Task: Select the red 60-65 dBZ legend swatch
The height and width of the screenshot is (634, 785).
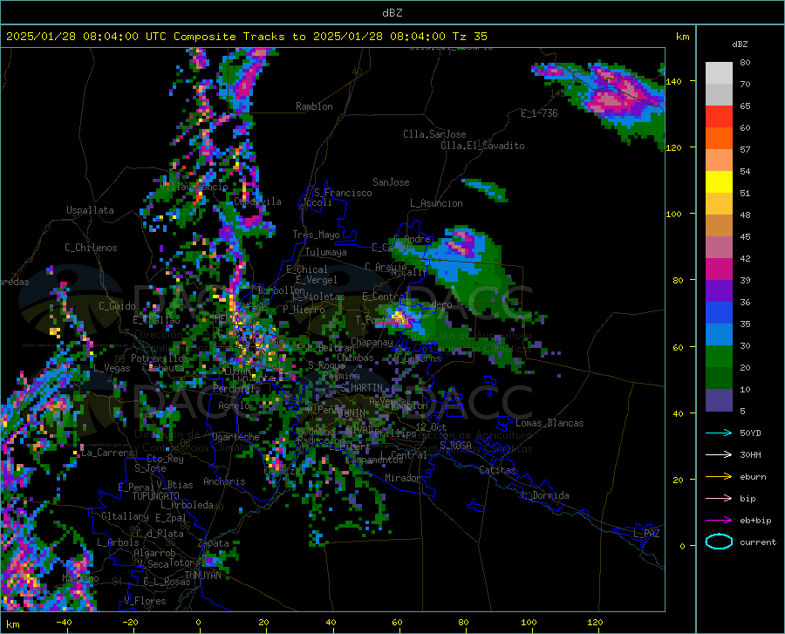Action: [719, 117]
